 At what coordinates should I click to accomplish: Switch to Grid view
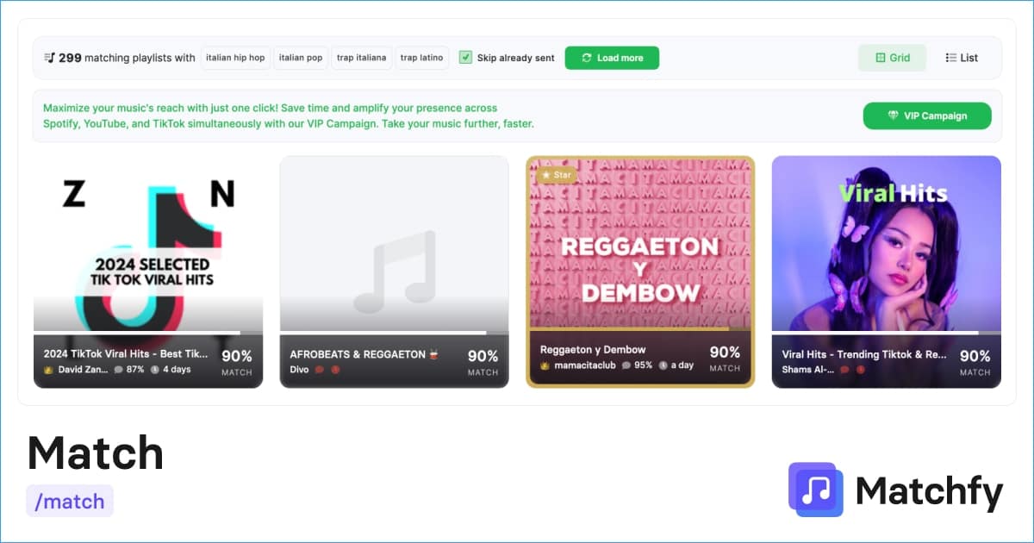[892, 58]
